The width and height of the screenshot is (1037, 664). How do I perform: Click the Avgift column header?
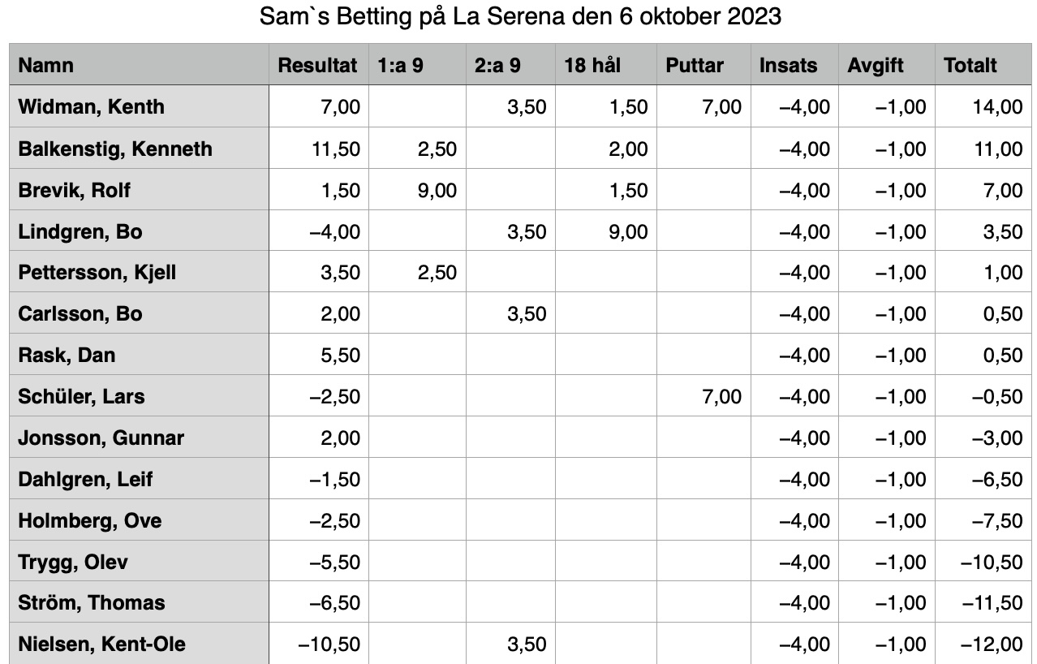pyautogui.click(x=887, y=65)
